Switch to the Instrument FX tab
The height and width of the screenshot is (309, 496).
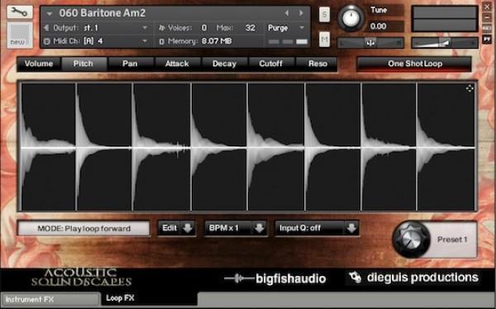click(x=50, y=299)
